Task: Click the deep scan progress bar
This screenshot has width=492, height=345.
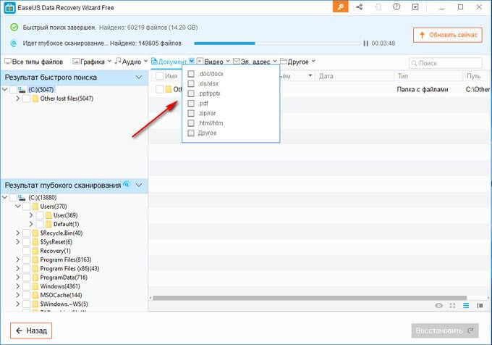Action: pyautogui.click(x=277, y=43)
